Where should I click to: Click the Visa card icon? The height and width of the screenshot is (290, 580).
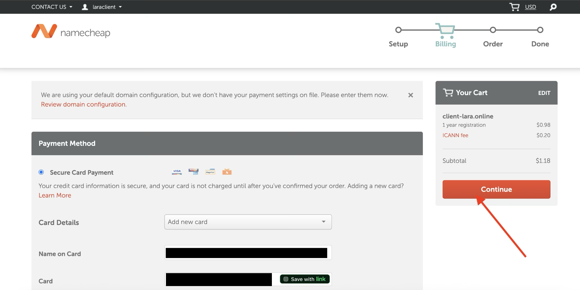(x=177, y=172)
